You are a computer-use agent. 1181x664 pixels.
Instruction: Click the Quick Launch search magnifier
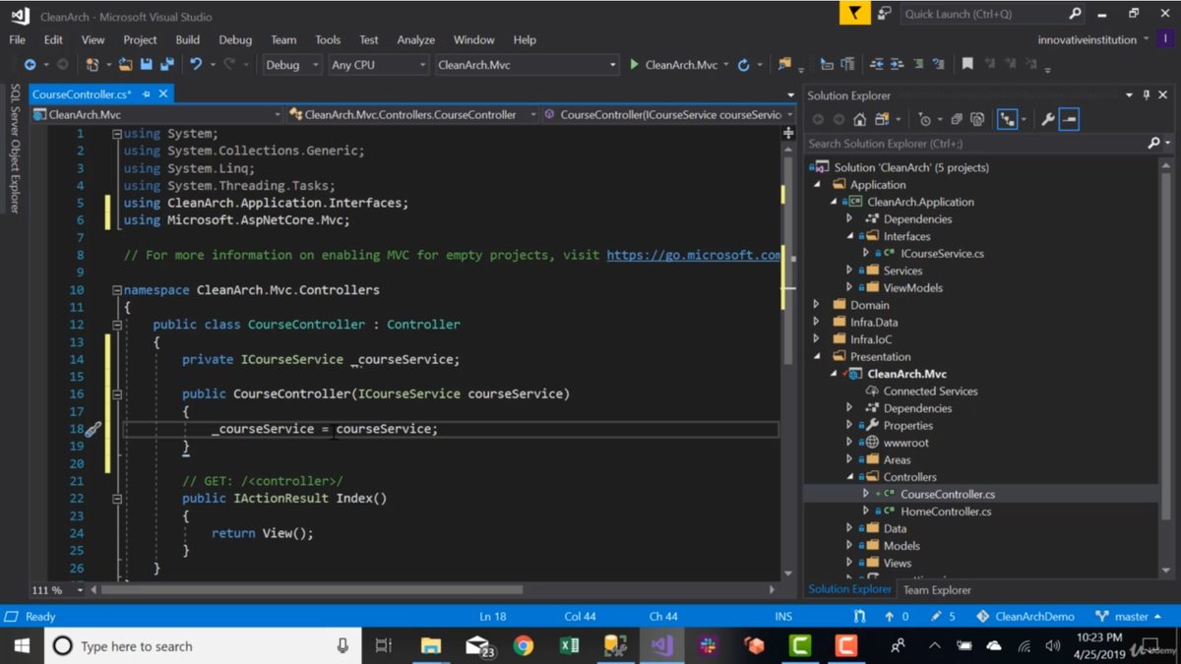pos(1075,14)
